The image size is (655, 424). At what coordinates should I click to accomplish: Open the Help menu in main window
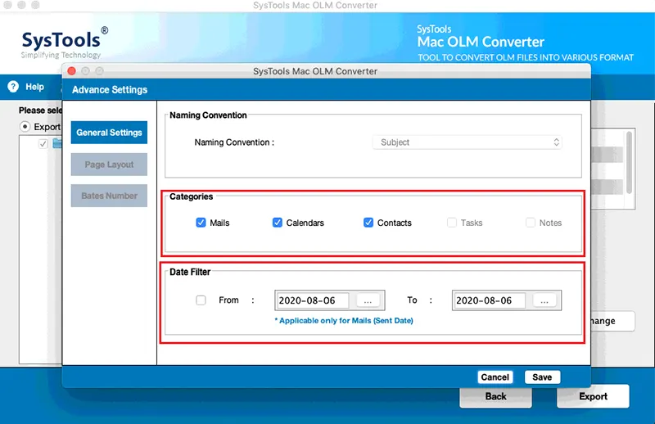(34, 87)
